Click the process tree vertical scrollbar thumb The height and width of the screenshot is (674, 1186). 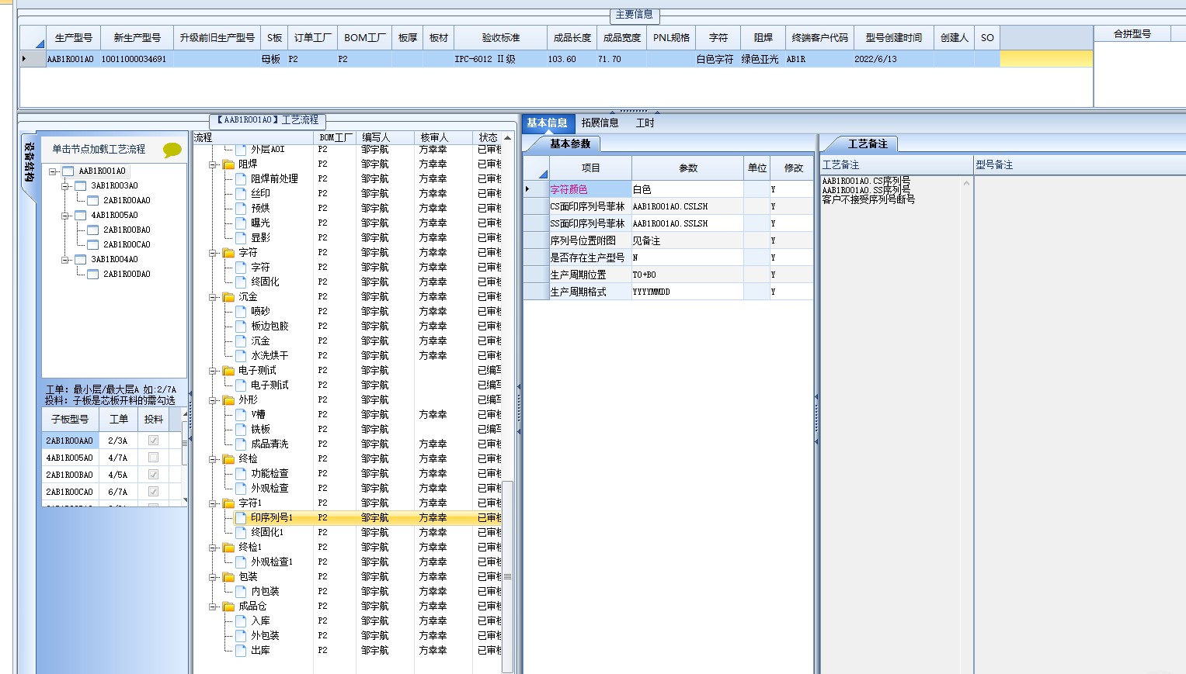pos(508,576)
